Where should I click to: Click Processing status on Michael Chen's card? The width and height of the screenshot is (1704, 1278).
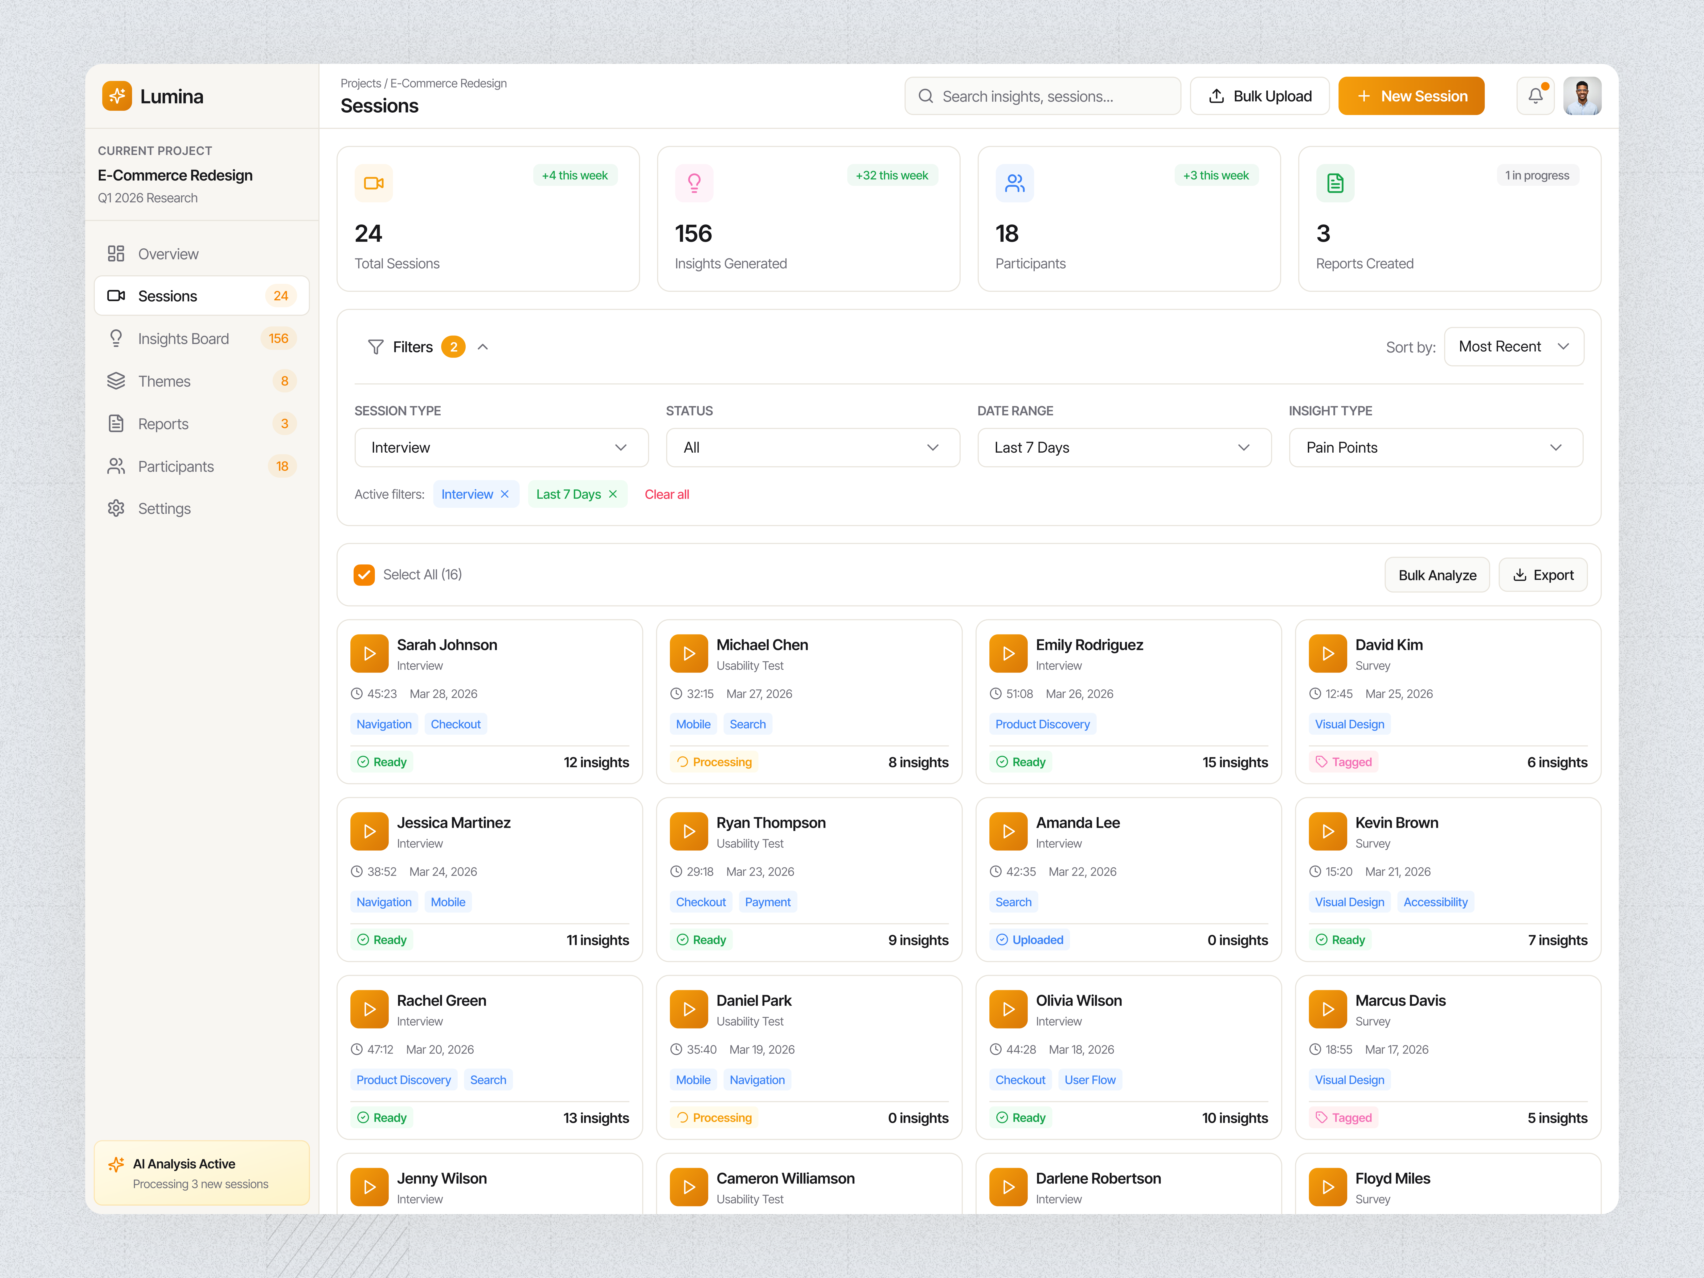pos(714,762)
